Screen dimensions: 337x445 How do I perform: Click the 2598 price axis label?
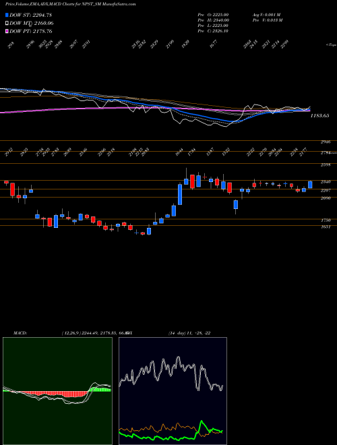pos(326,165)
